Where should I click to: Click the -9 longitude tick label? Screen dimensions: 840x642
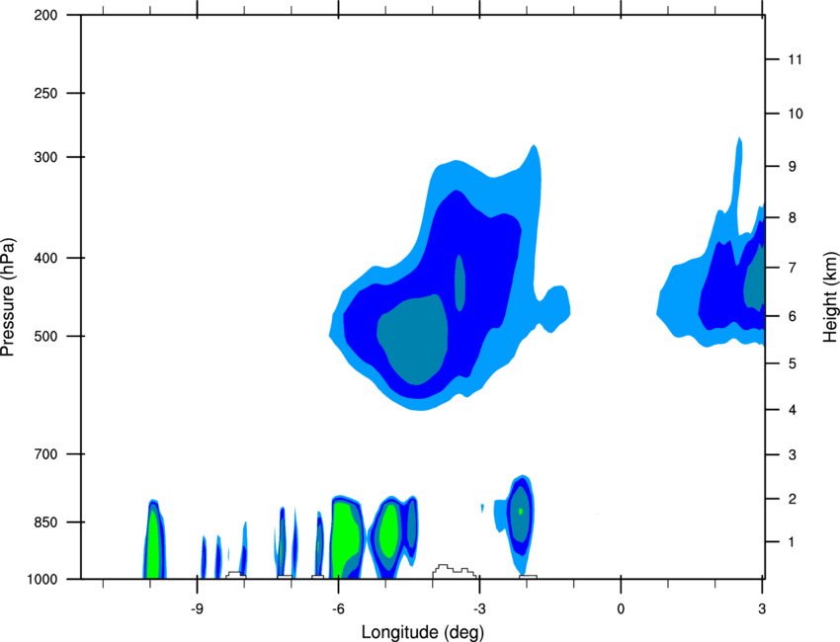[197, 609]
